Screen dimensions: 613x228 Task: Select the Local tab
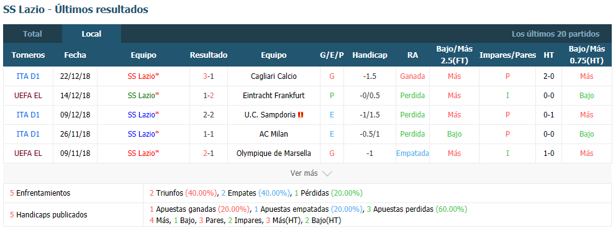[x=91, y=34]
